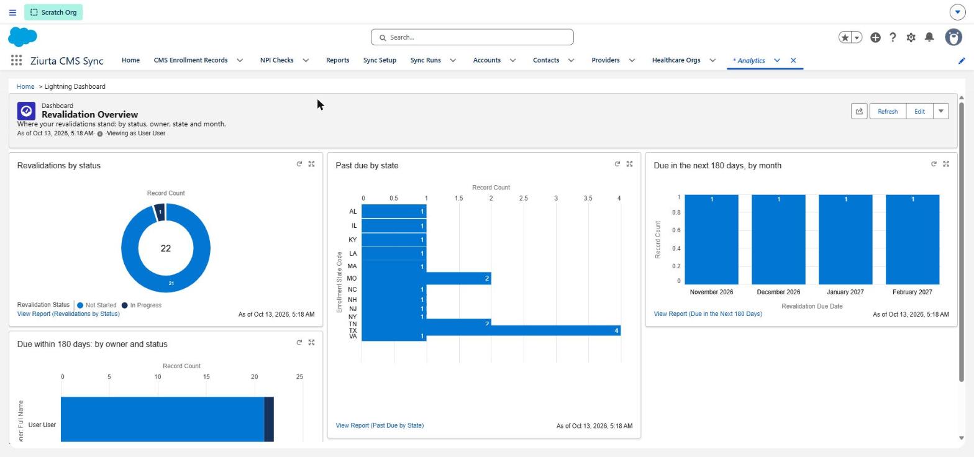Click the pencil icon to edit navigation
974x457 pixels.
pos(962,60)
